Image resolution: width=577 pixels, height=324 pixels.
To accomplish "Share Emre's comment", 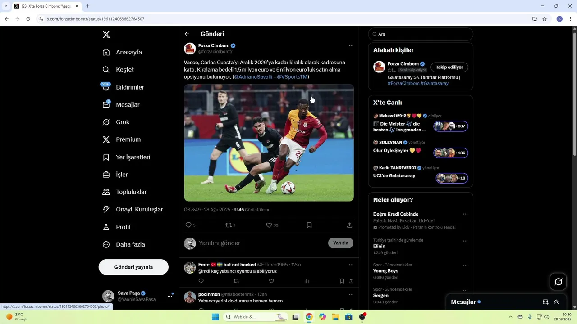I will point(351,281).
